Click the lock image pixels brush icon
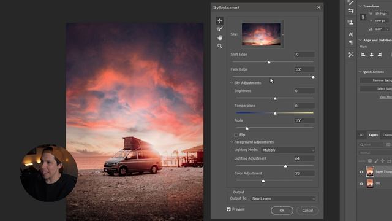The width and height of the screenshot is (392, 221). [x=376, y=161]
